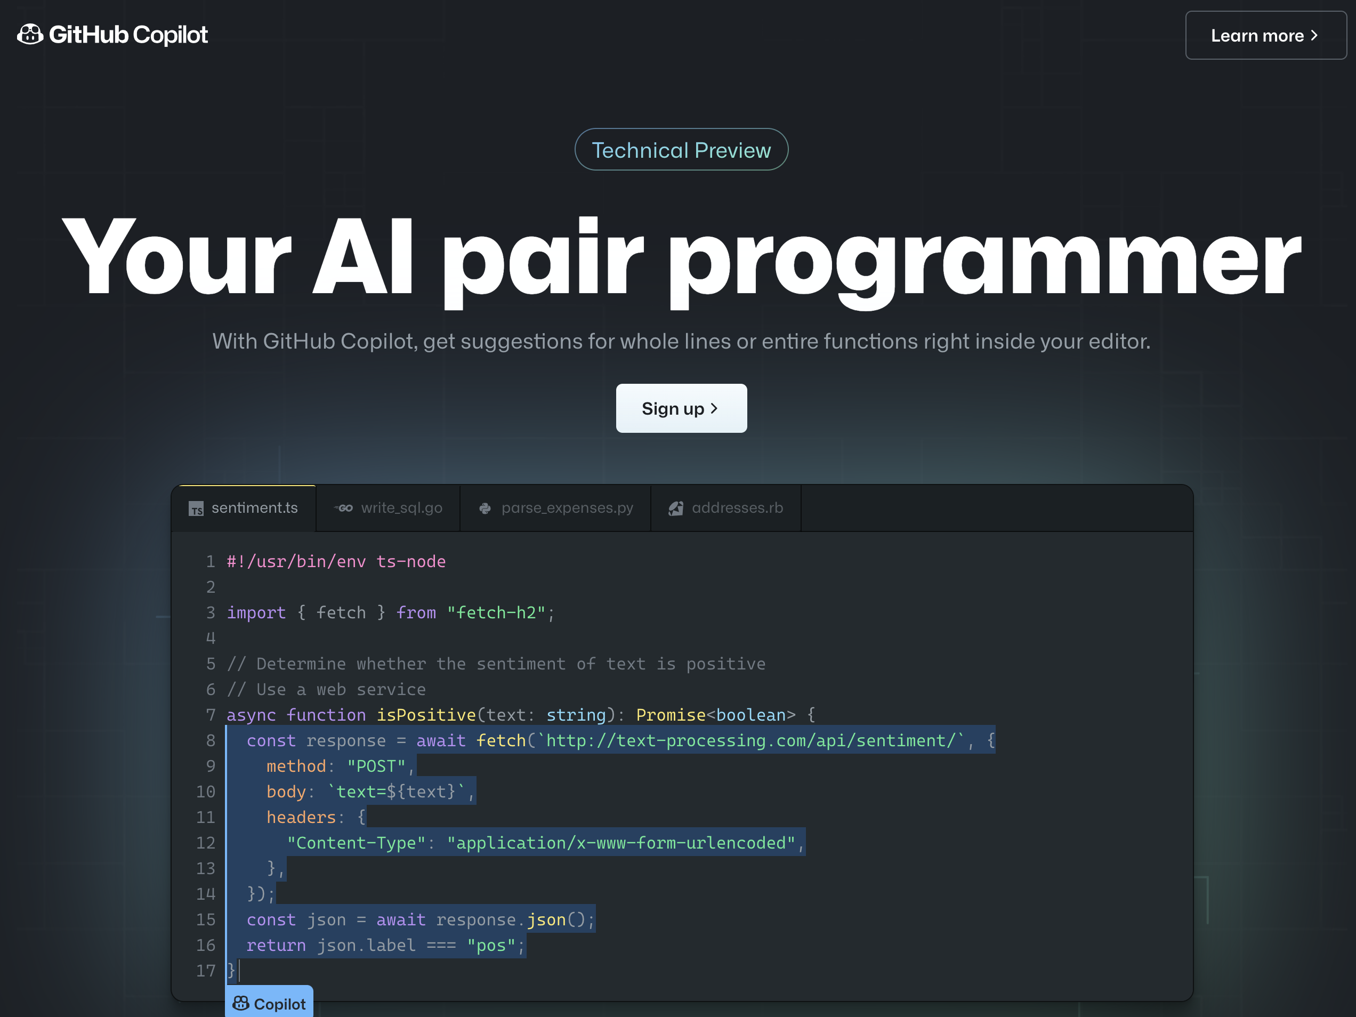Viewport: 1356px width, 1017px height.
Task: Click the chevron arrow in Learn more
Action: pyautogui.click(x=1314, y=36)
